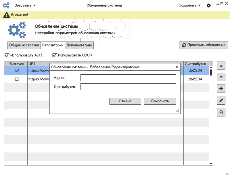This screenshot has height=177, width=230.
Task: Click the Проверить обновления button
Action: point(204,45)
